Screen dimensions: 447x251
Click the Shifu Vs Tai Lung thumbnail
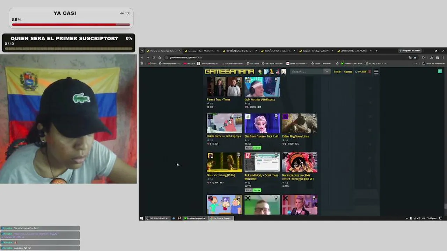point(224,162)
